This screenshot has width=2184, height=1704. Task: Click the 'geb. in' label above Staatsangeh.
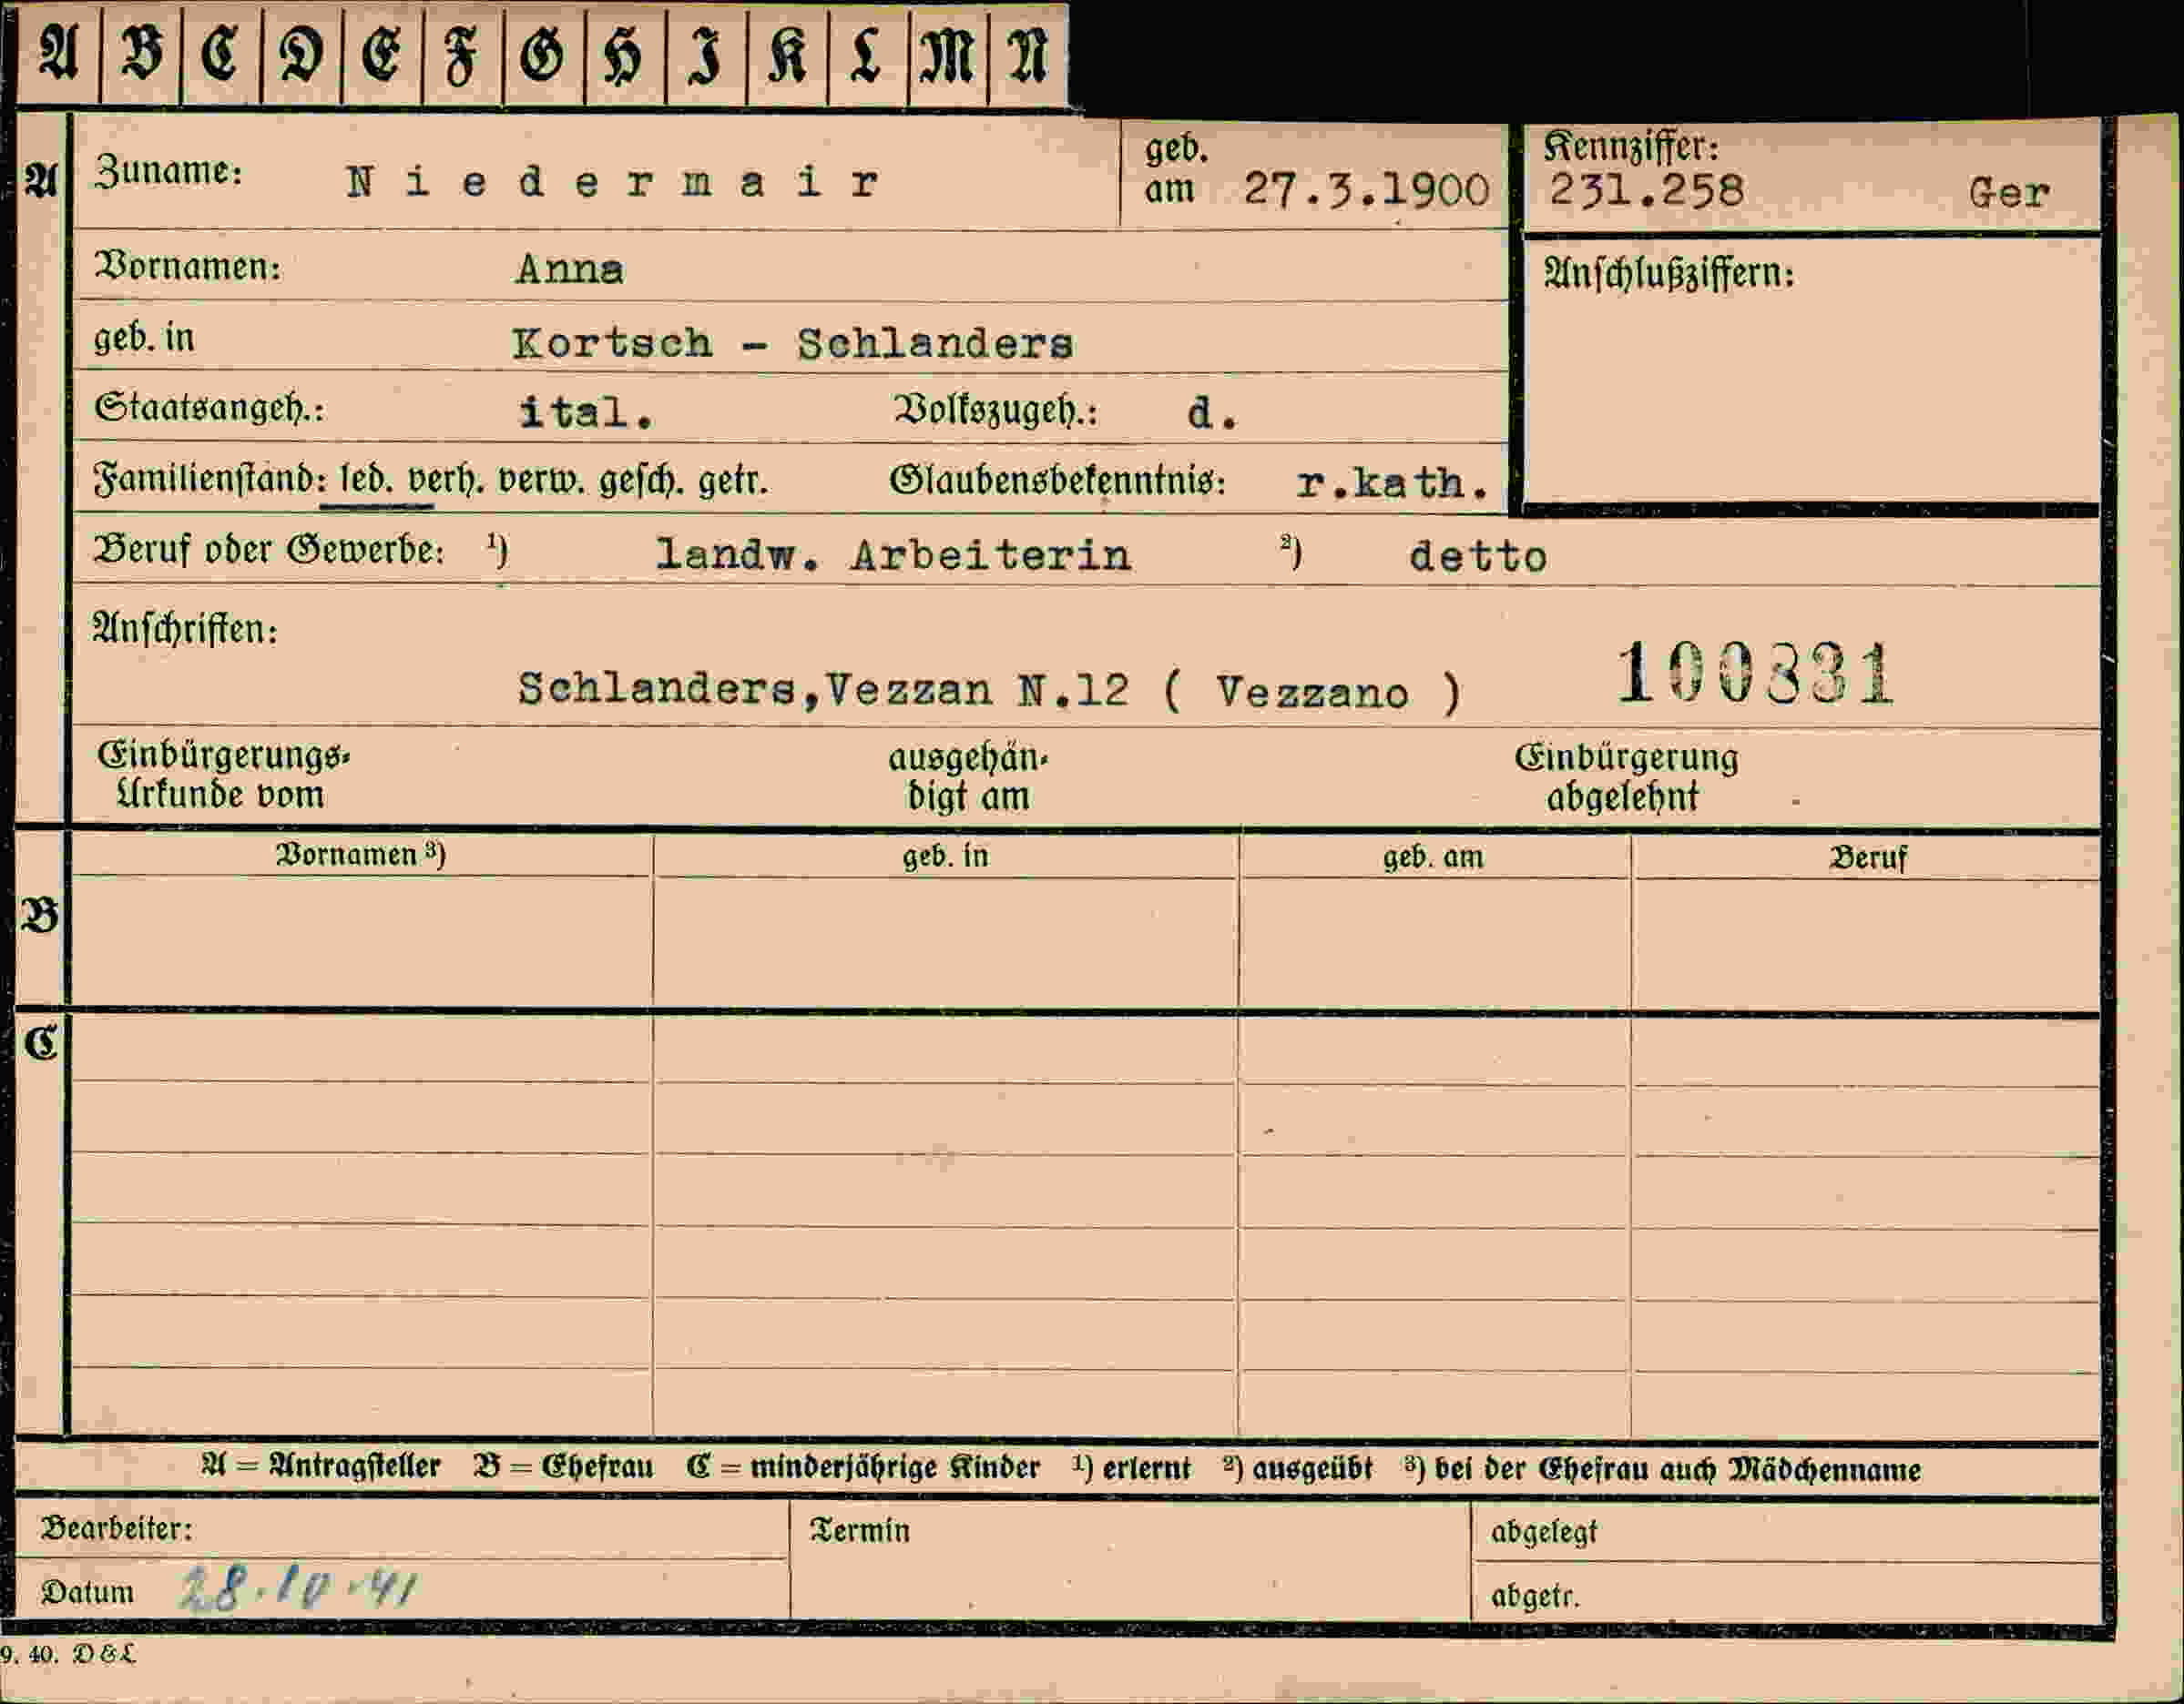(x=144, y=338)
